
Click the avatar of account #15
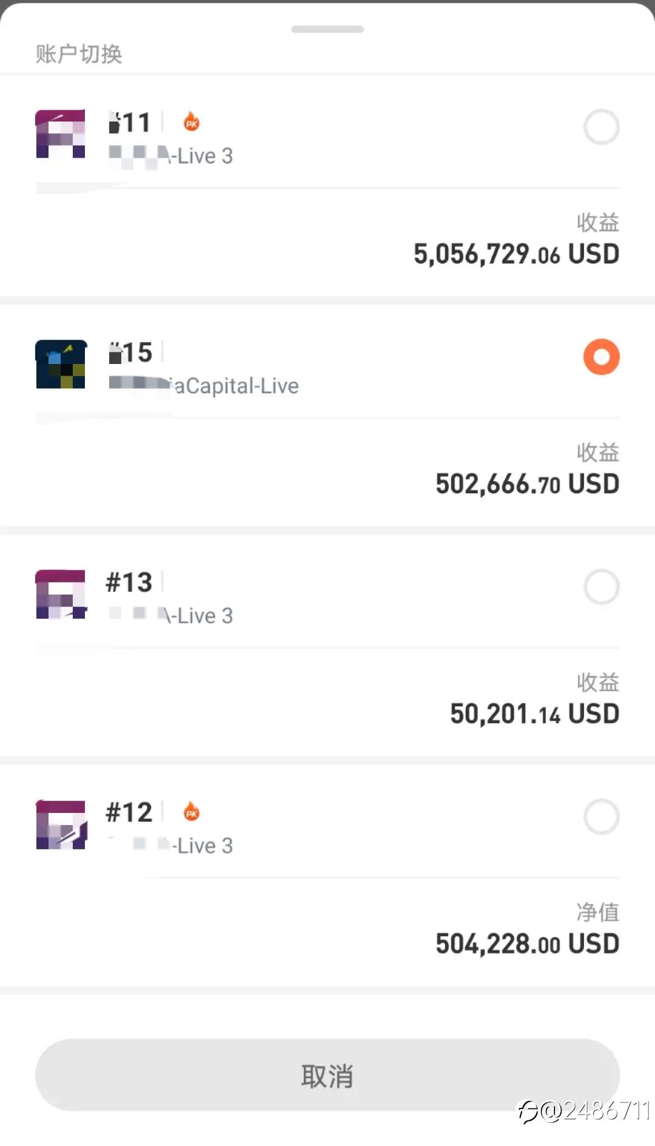[61, 364]
